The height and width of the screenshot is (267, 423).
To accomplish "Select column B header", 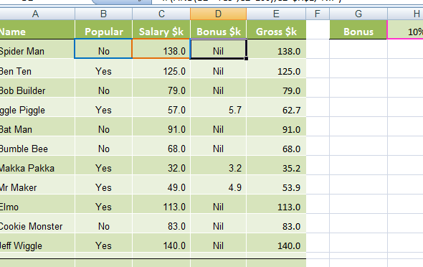I will click(103, 14).
